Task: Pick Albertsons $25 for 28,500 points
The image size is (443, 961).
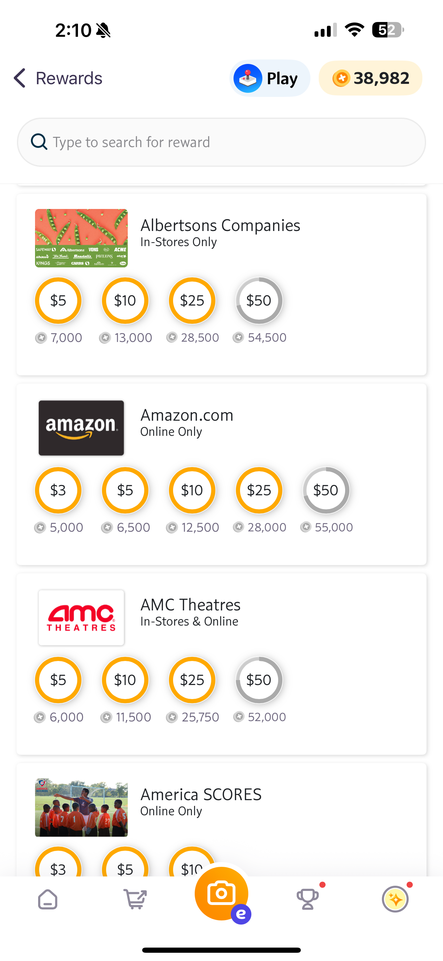Action: click(192, 301)
